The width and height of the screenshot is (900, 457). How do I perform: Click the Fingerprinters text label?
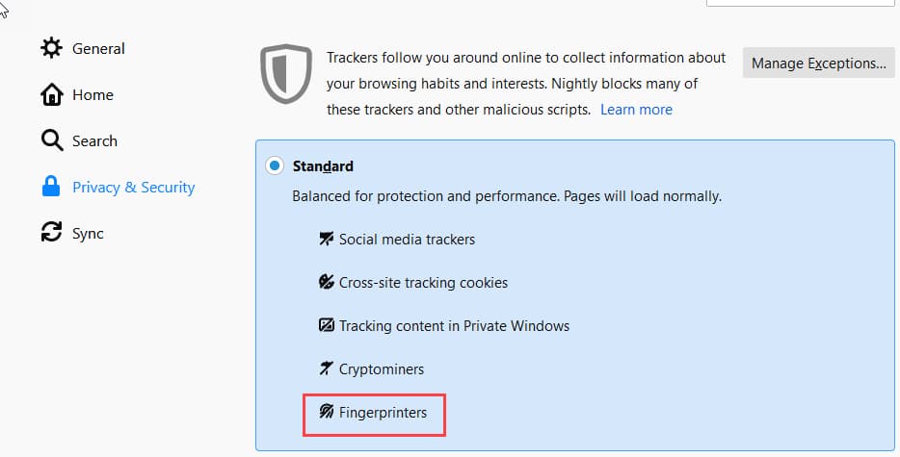(x=383, y=413)
